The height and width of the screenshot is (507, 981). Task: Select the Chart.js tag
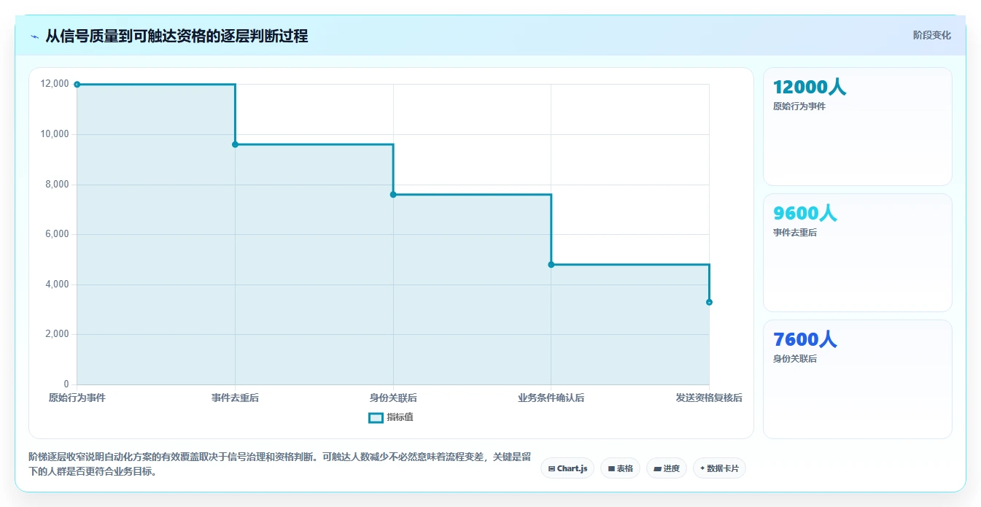[x=567, y=468]
